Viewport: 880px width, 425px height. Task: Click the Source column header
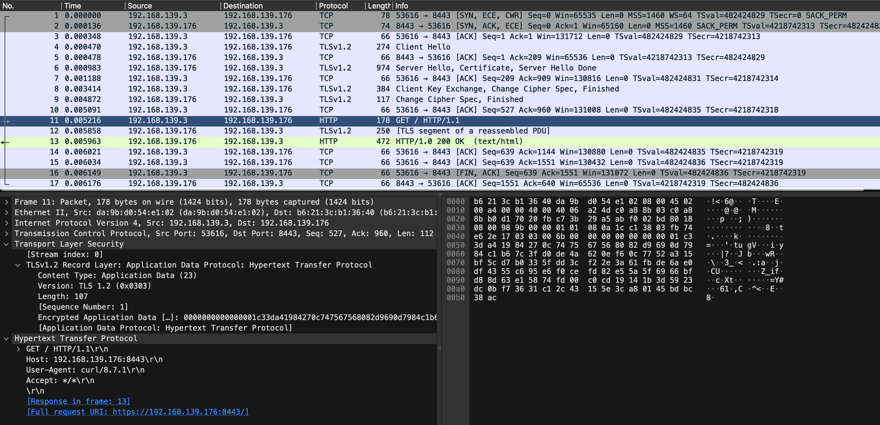click(140, 6)
